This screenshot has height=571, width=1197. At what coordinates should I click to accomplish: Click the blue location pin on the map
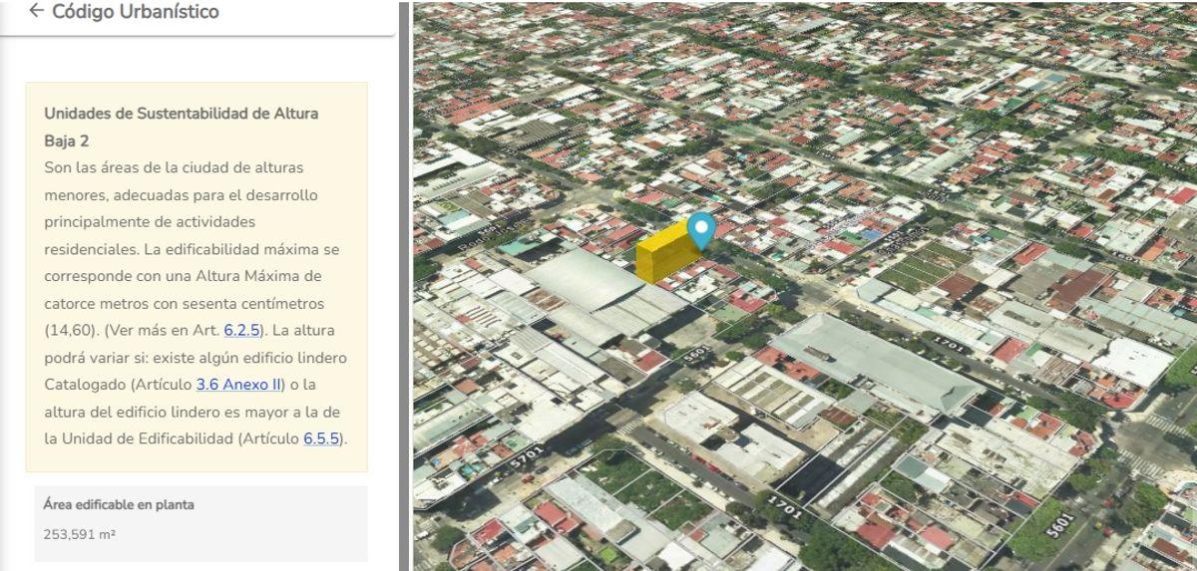tap(702, 230)
